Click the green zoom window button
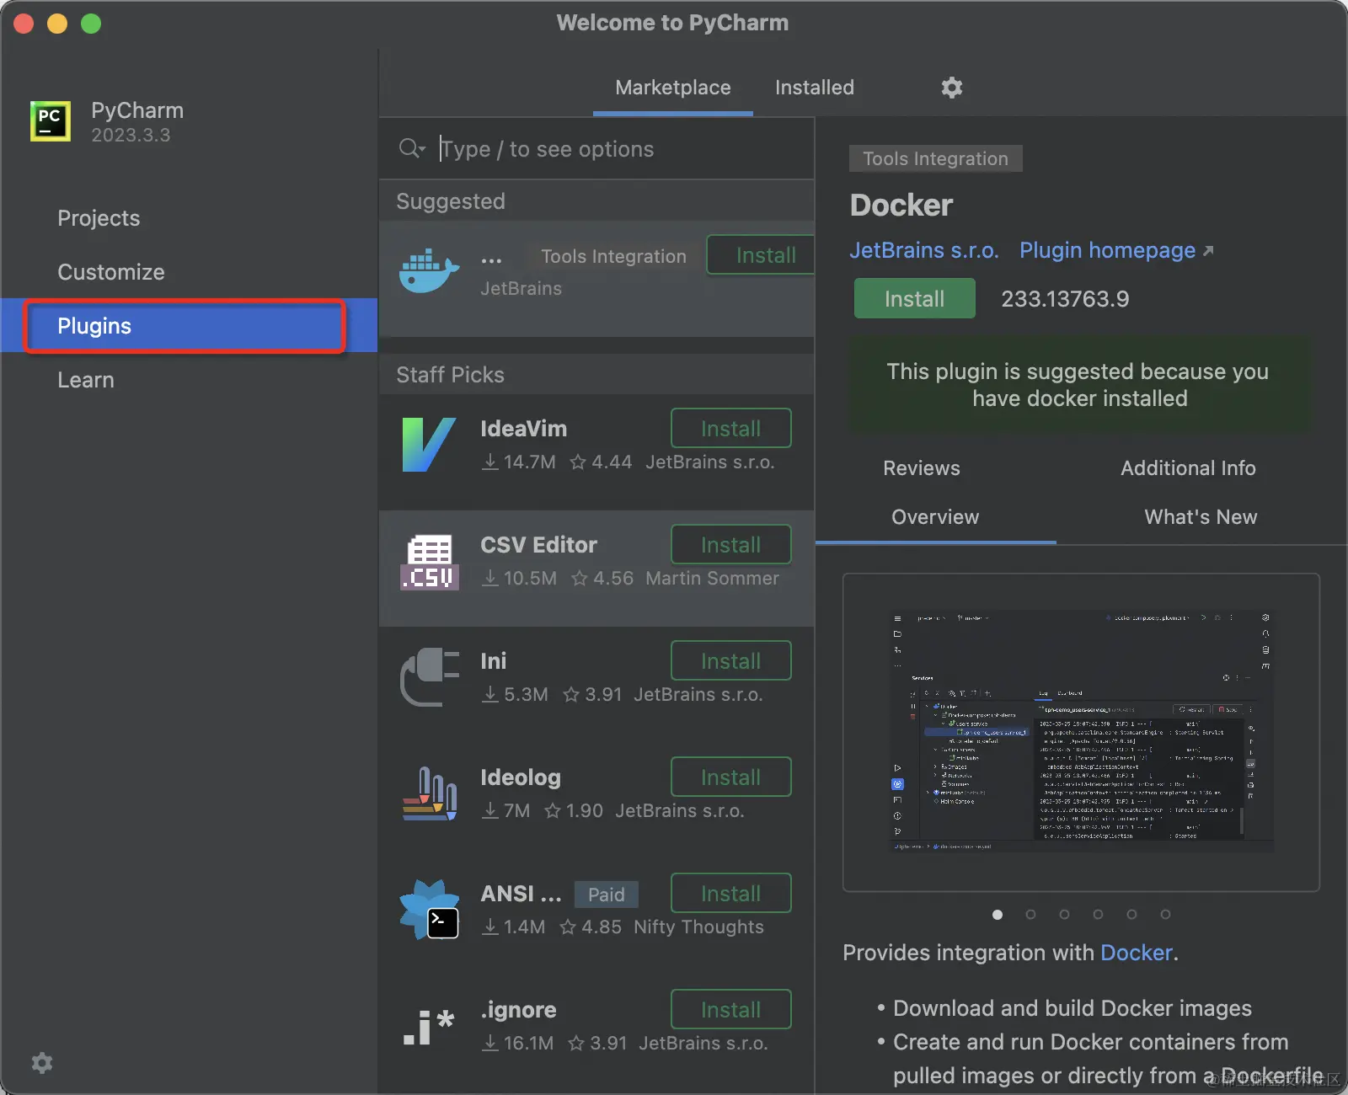Image resolution: width=1348 pixels, height=1095 pixels. click(91, 24)
